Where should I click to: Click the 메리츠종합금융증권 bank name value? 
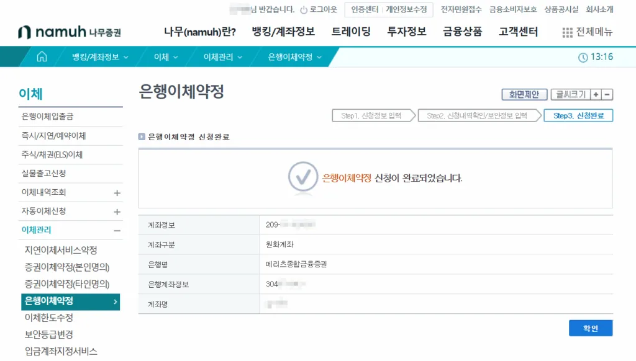pos(296,265)
